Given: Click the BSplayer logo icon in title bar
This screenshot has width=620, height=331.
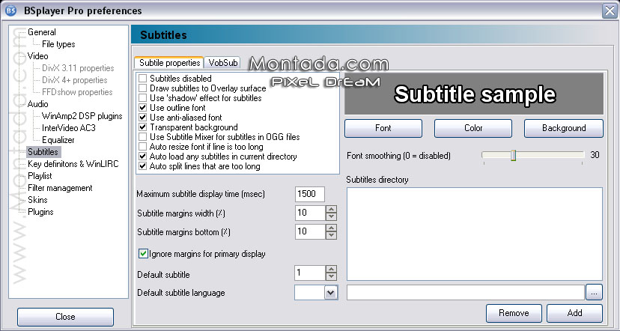Looking at the screenshot, I should (10, 10).
